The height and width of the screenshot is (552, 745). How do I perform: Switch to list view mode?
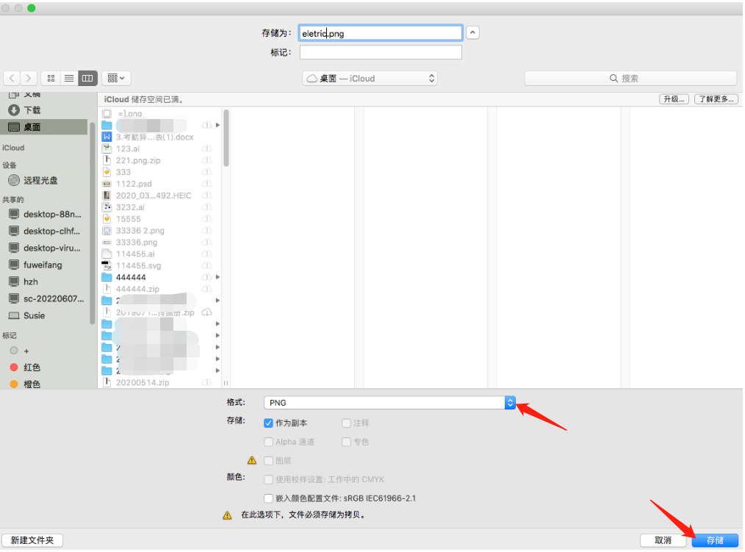coord(69,78)
